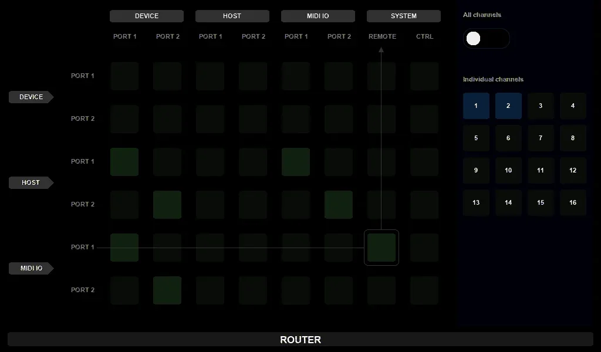Click the MIDI IO source row tag
Screen dimensions: 601x352
click(31, 268)
